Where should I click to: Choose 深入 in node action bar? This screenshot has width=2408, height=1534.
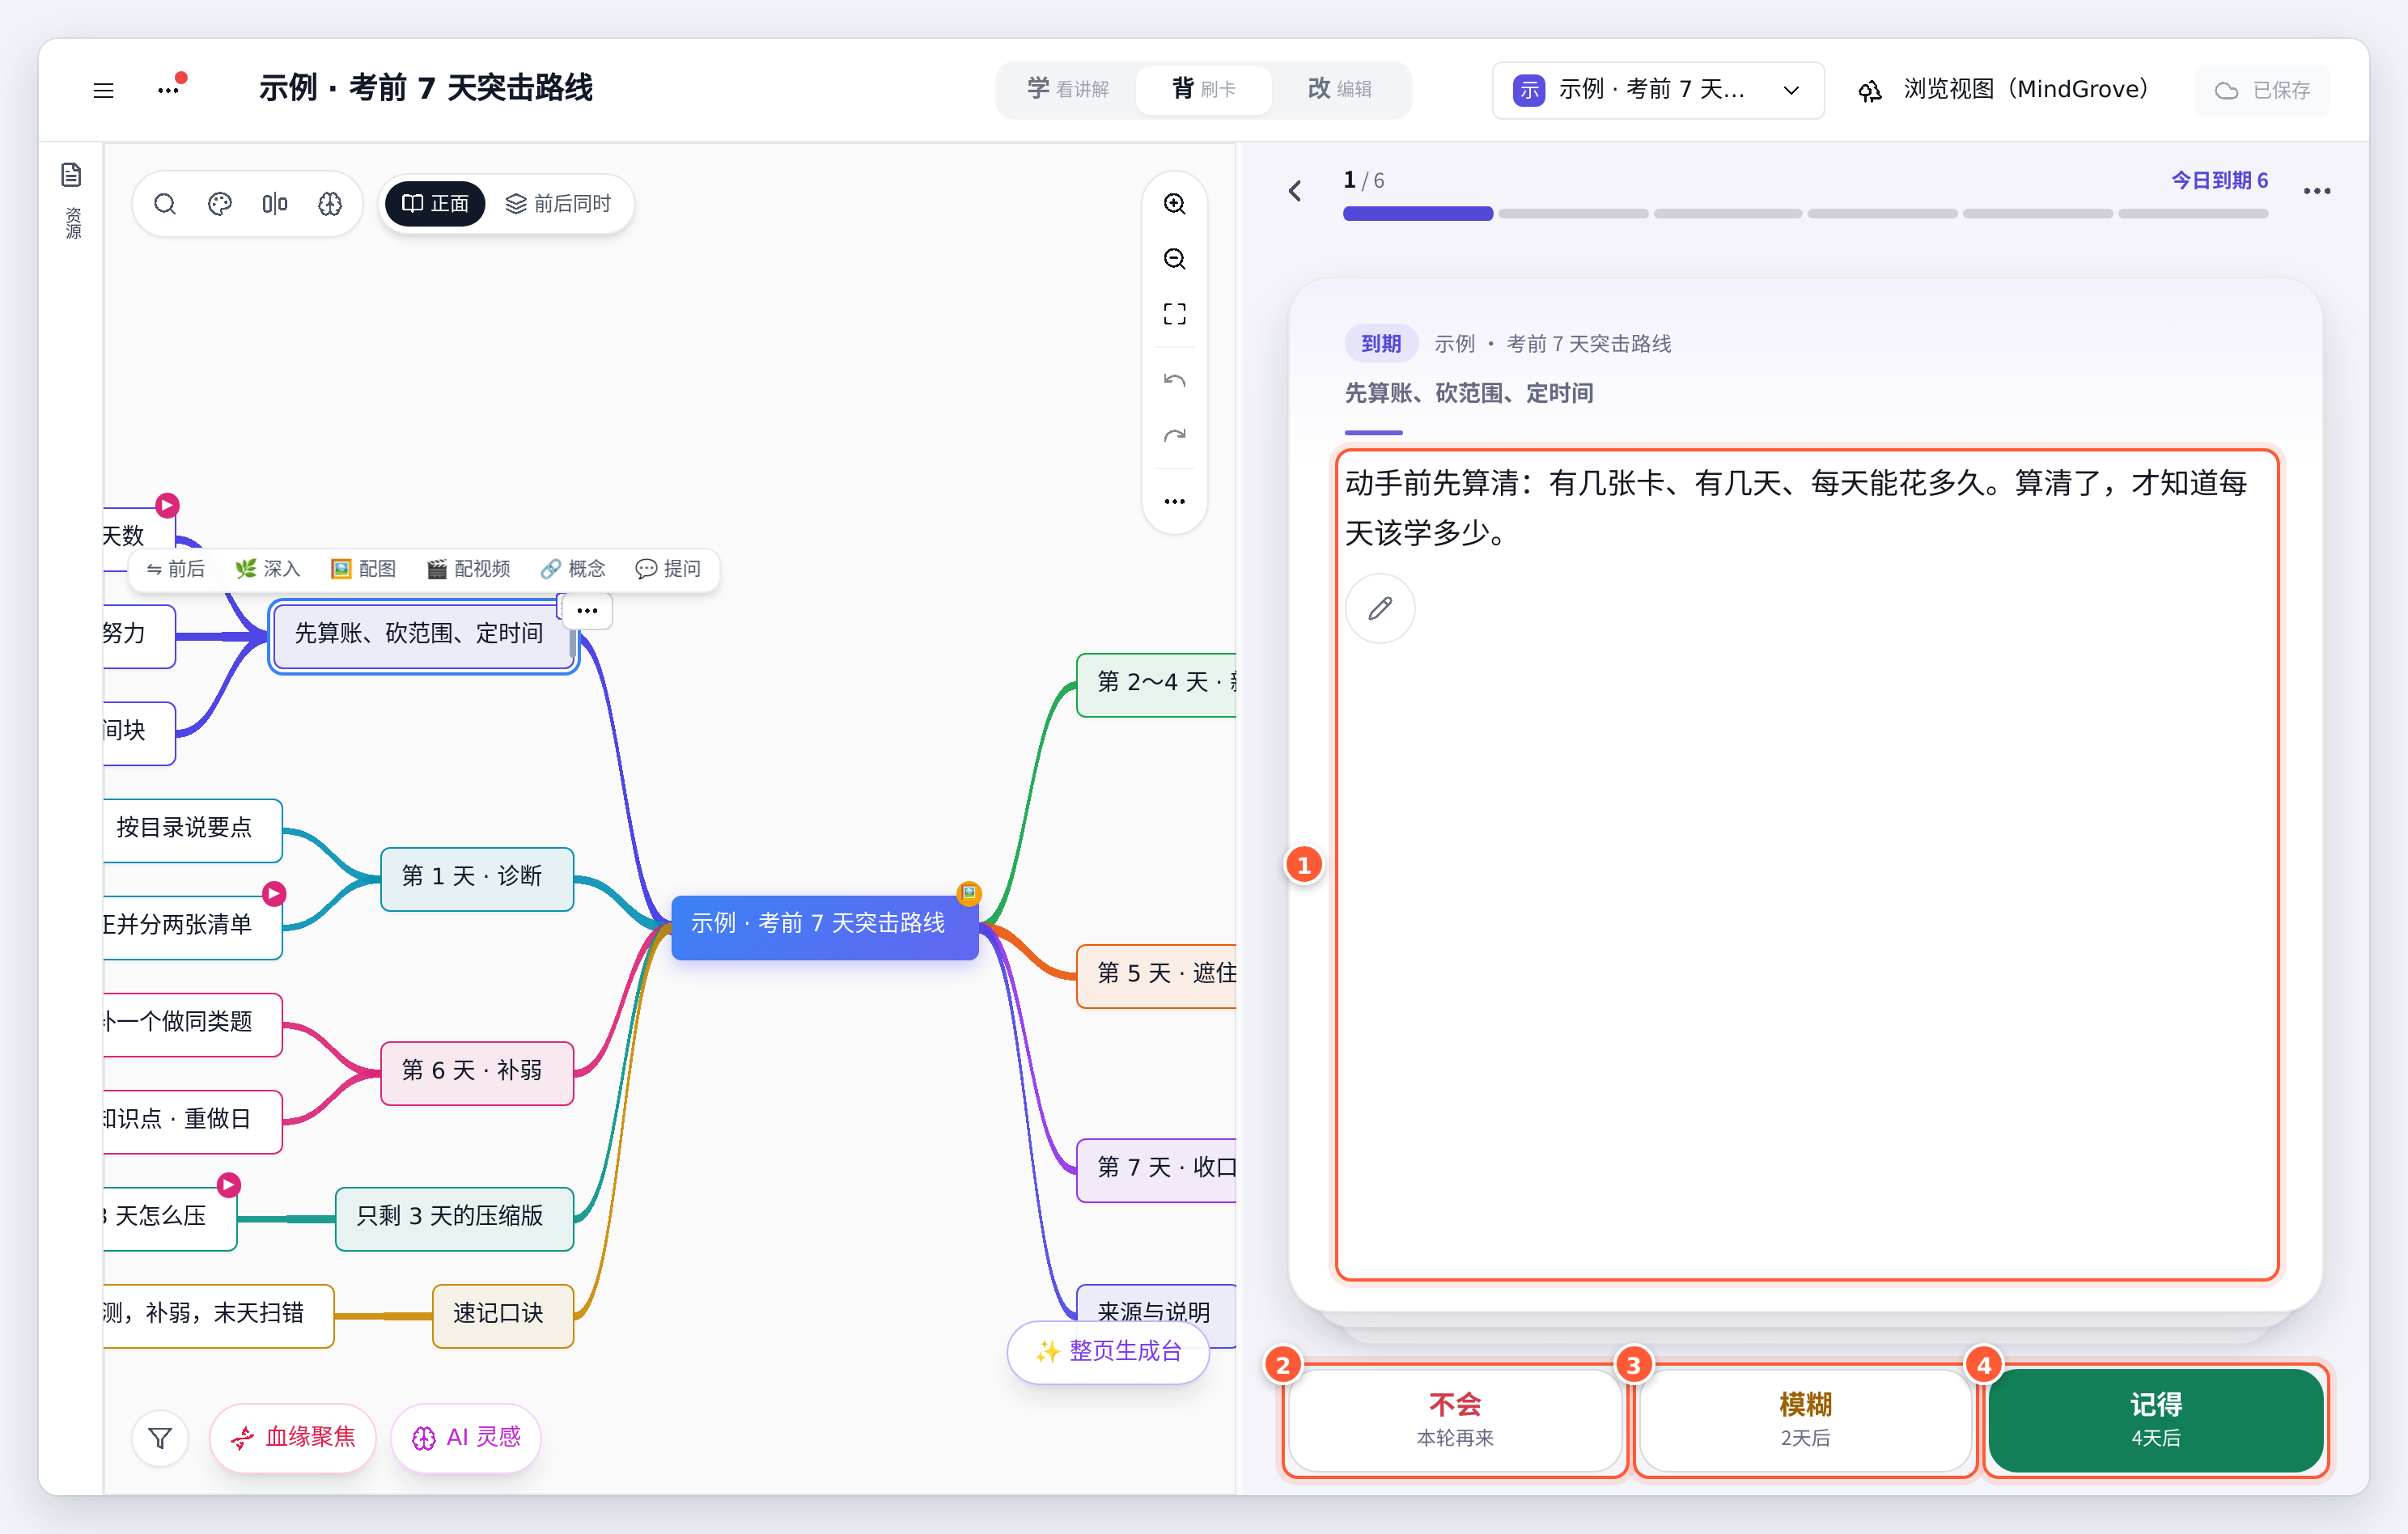[268, 569]
